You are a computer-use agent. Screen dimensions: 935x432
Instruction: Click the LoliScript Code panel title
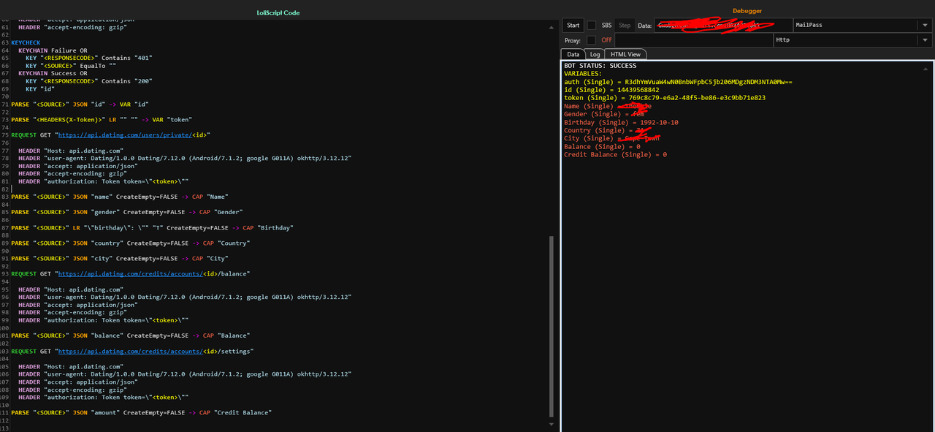click(x=278, y=12)
